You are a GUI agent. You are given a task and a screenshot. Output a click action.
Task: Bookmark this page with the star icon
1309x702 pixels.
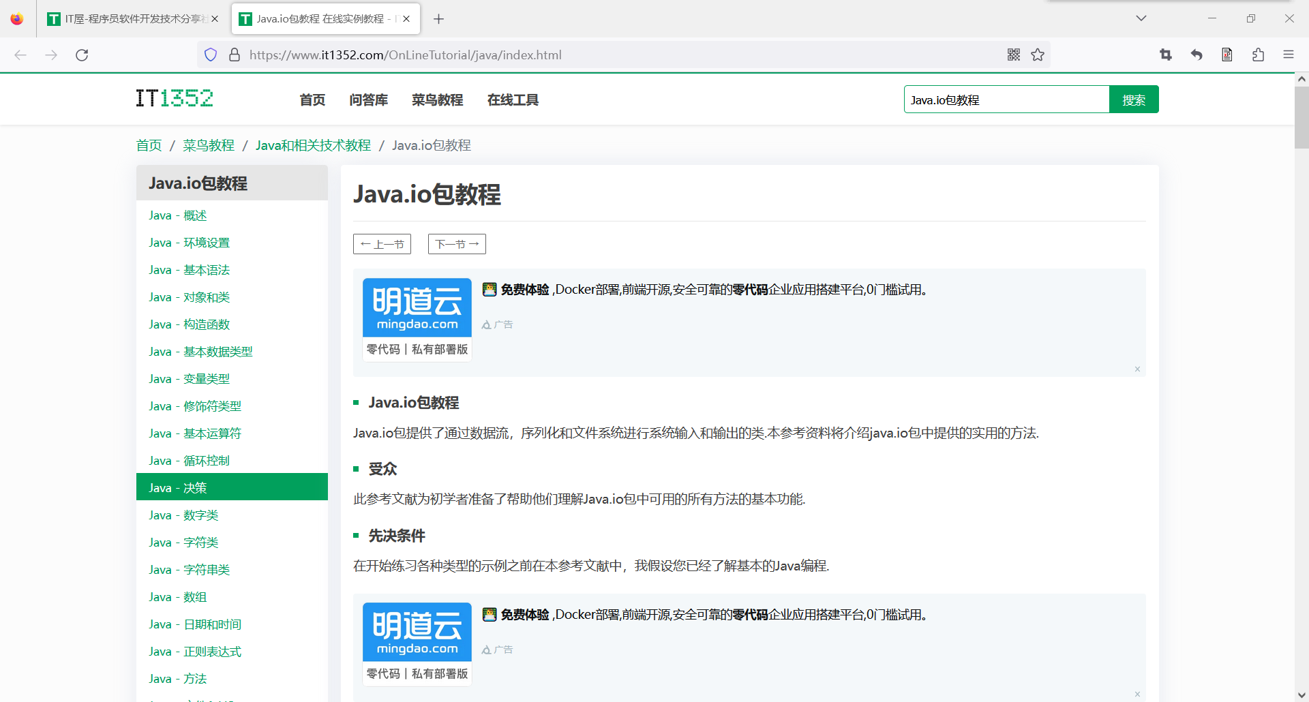point(1038,55)
